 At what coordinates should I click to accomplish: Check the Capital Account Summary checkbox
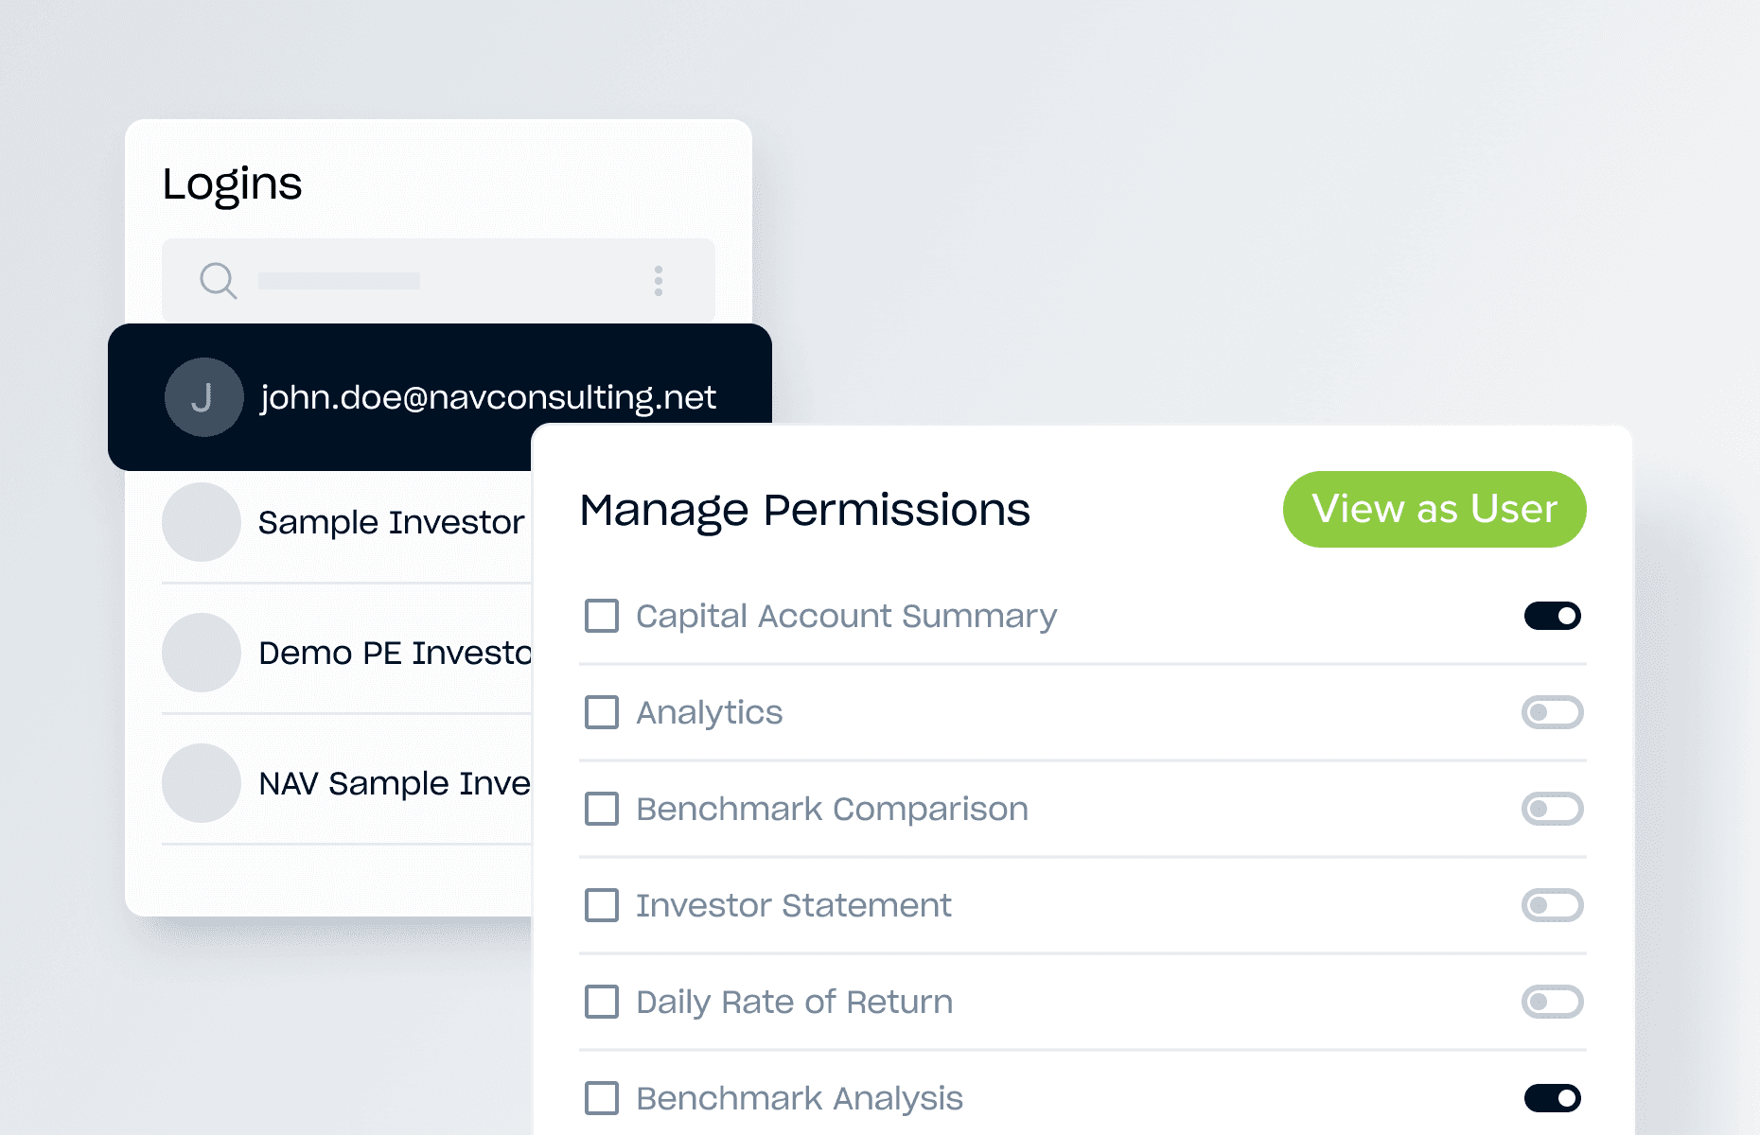point(602,616)
